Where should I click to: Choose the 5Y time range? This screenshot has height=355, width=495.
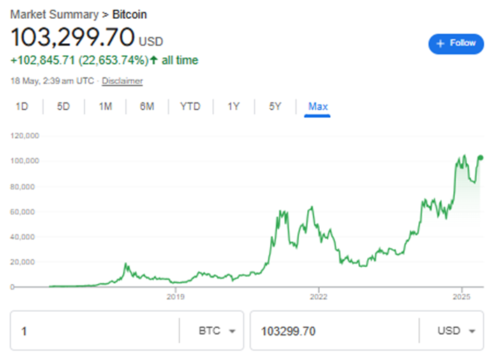(x=275, y=107)
